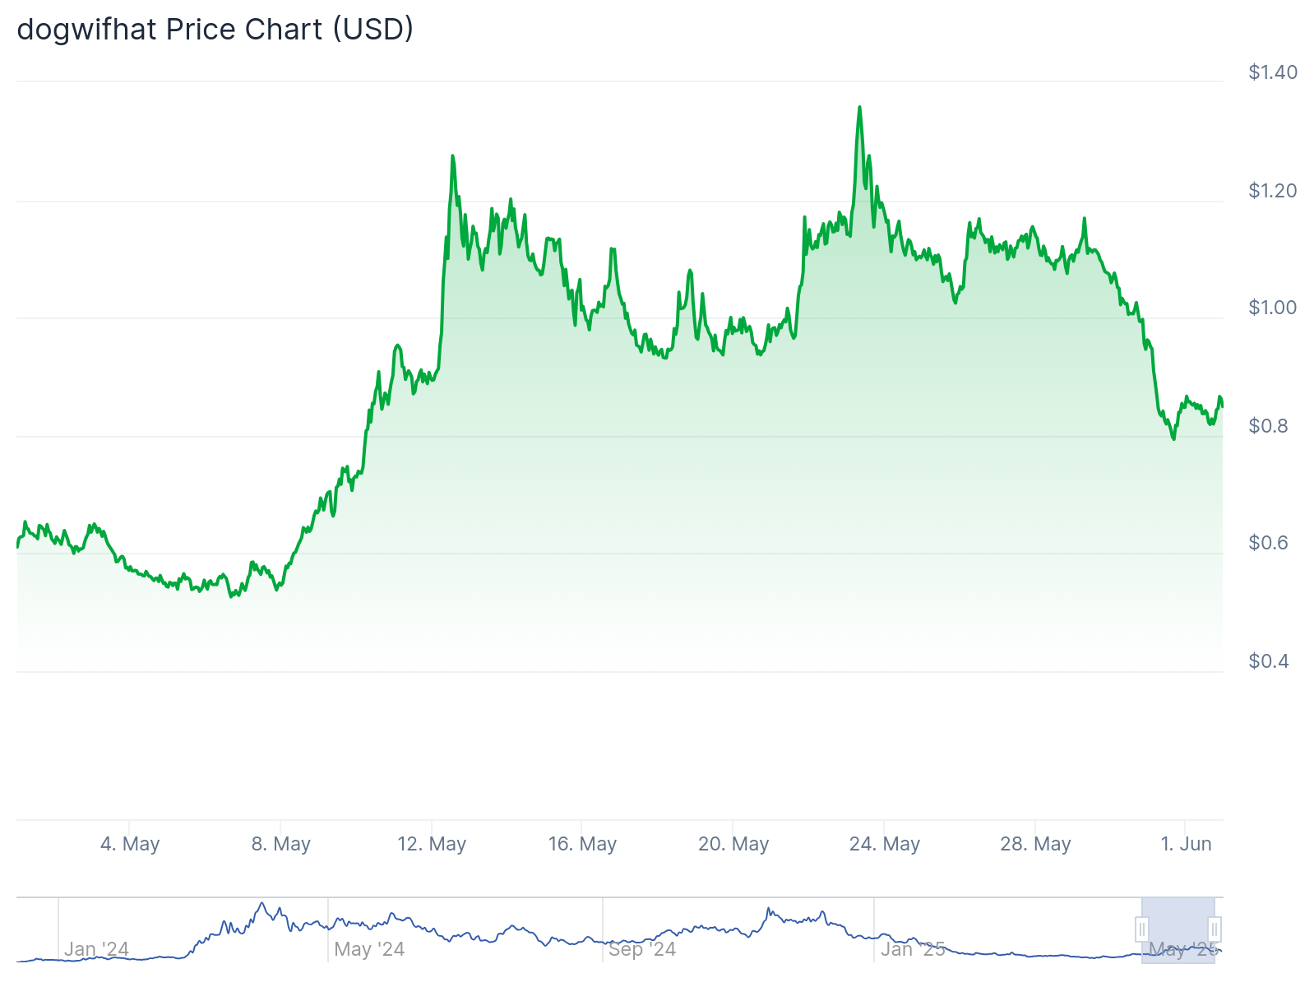Click the $0.4 price axis label

[1269, 661]
